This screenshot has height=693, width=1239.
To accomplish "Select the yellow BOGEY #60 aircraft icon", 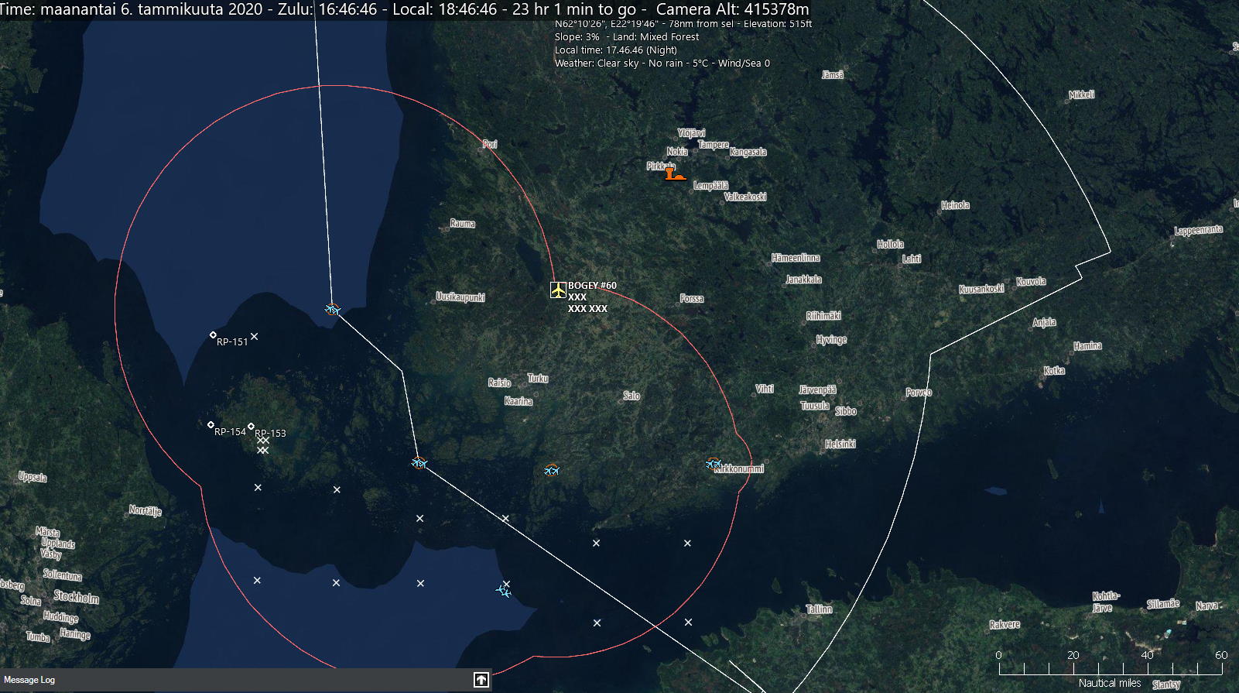I will pos(557,290).
